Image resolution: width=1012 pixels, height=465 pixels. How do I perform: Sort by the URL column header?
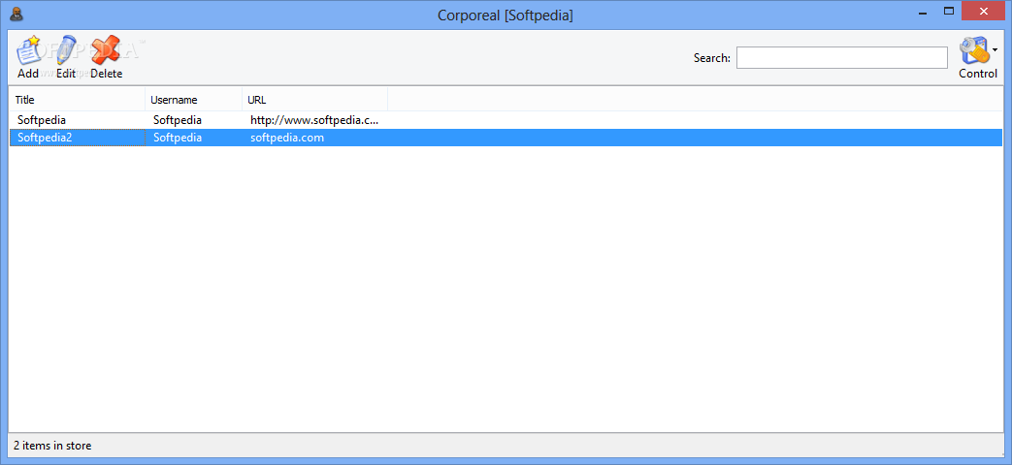click(x=315, y=100)
